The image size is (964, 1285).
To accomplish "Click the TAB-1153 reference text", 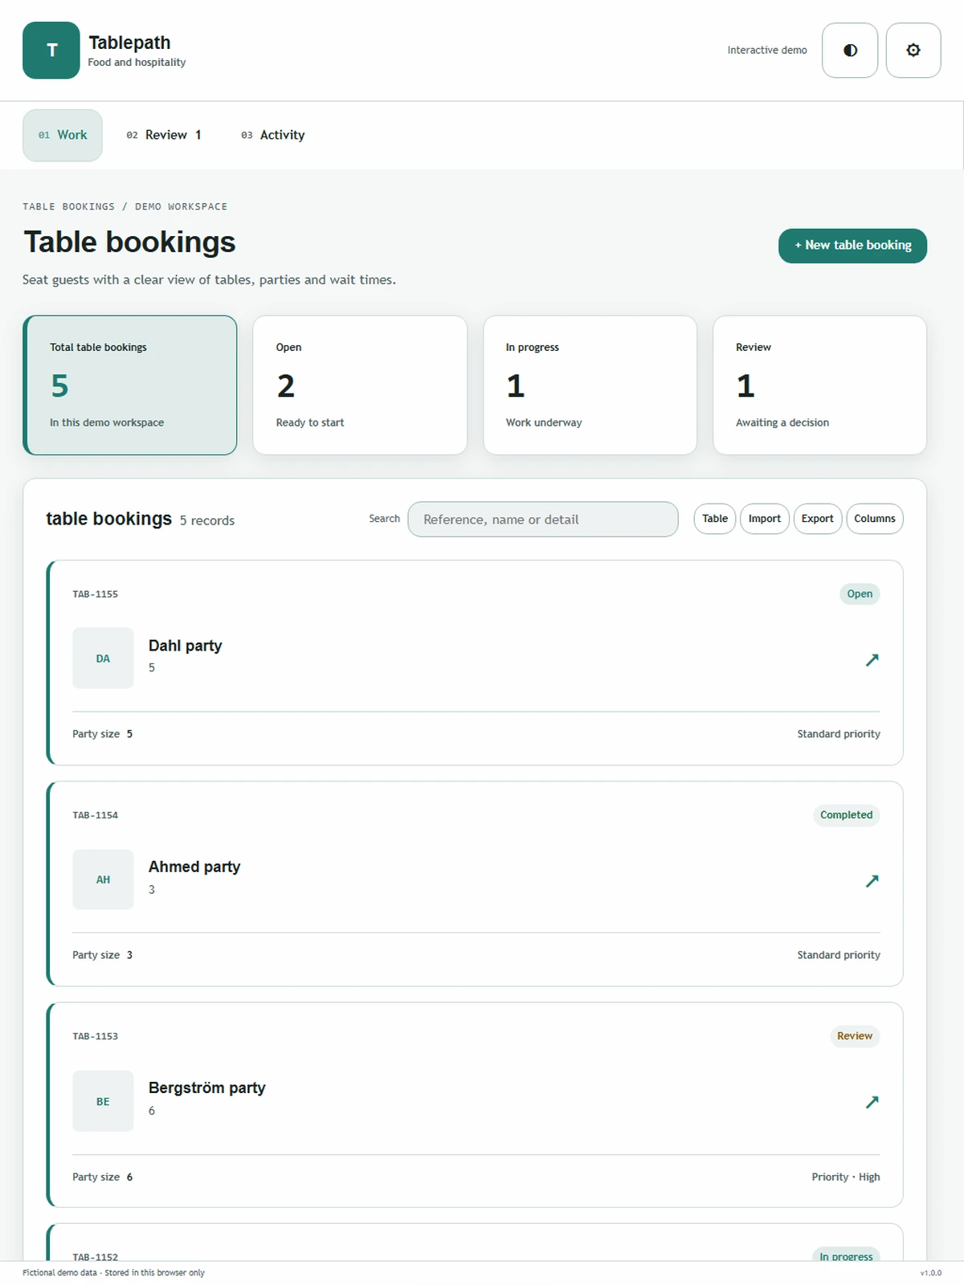I will pyautogui.click(x=95, y=1036).
